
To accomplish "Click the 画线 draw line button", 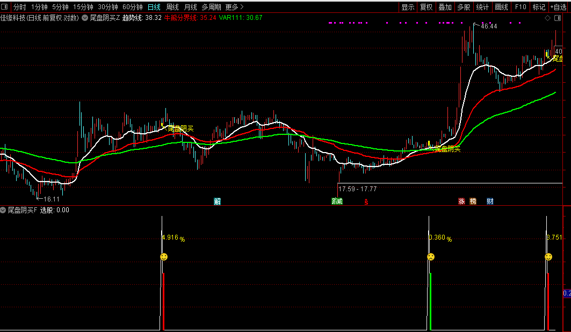I will tap(502, 7).
